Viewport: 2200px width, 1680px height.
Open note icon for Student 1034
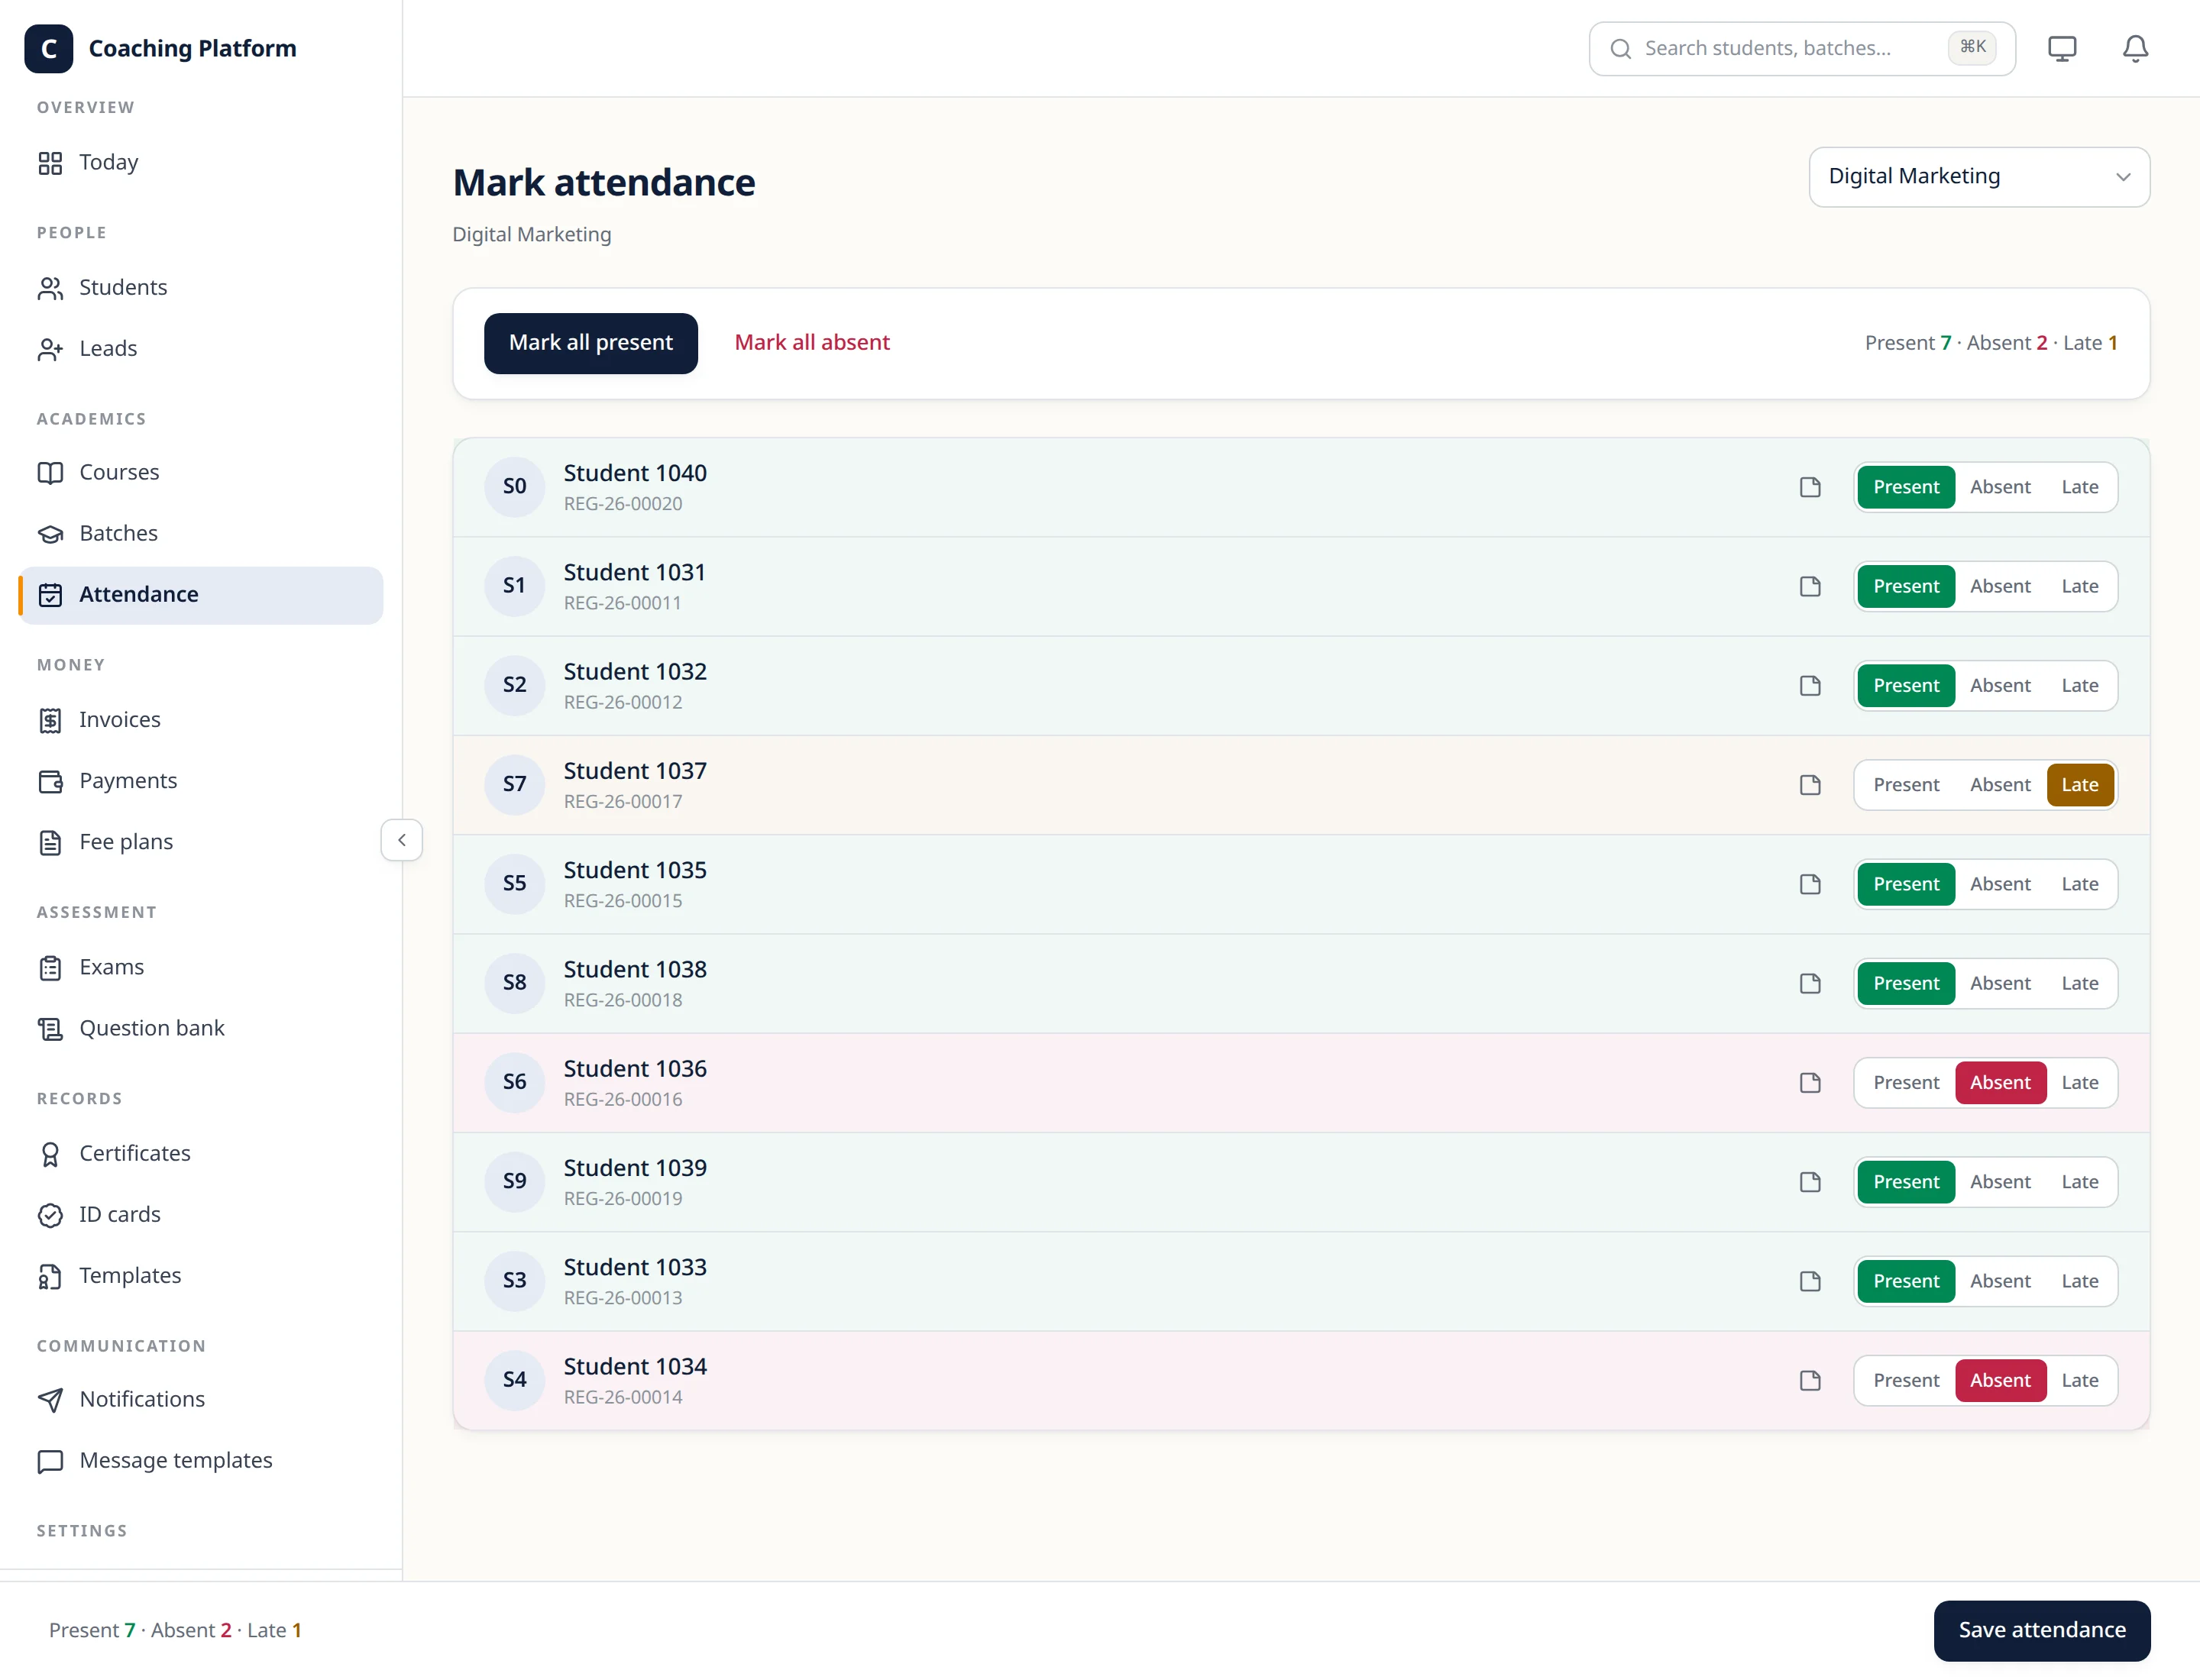(1810, 1380)
